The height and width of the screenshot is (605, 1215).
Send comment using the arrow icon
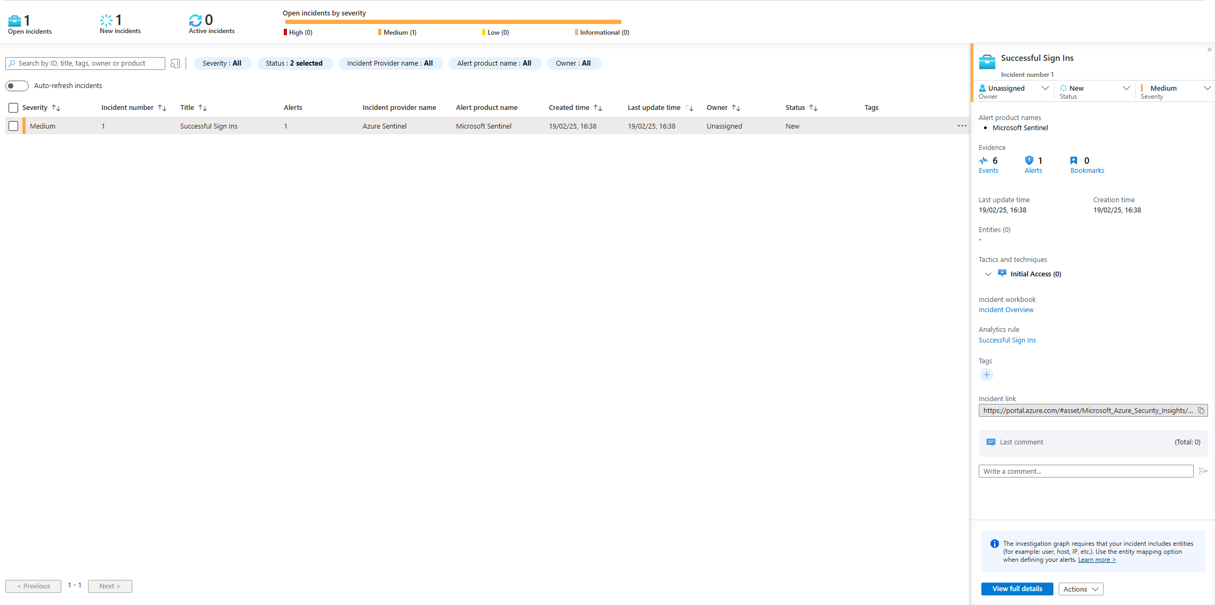(x=1203, y=471)
